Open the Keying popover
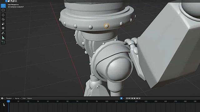 [x=18, y=98]
